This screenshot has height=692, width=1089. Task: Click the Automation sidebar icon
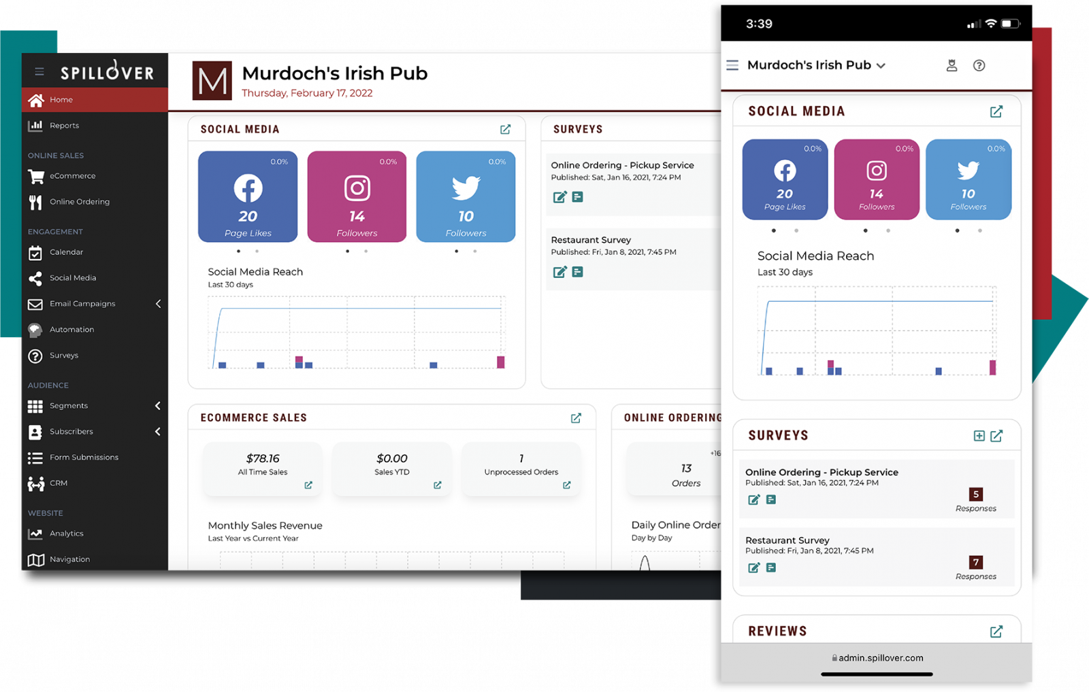pyautogui.click(x=35, y=330)
